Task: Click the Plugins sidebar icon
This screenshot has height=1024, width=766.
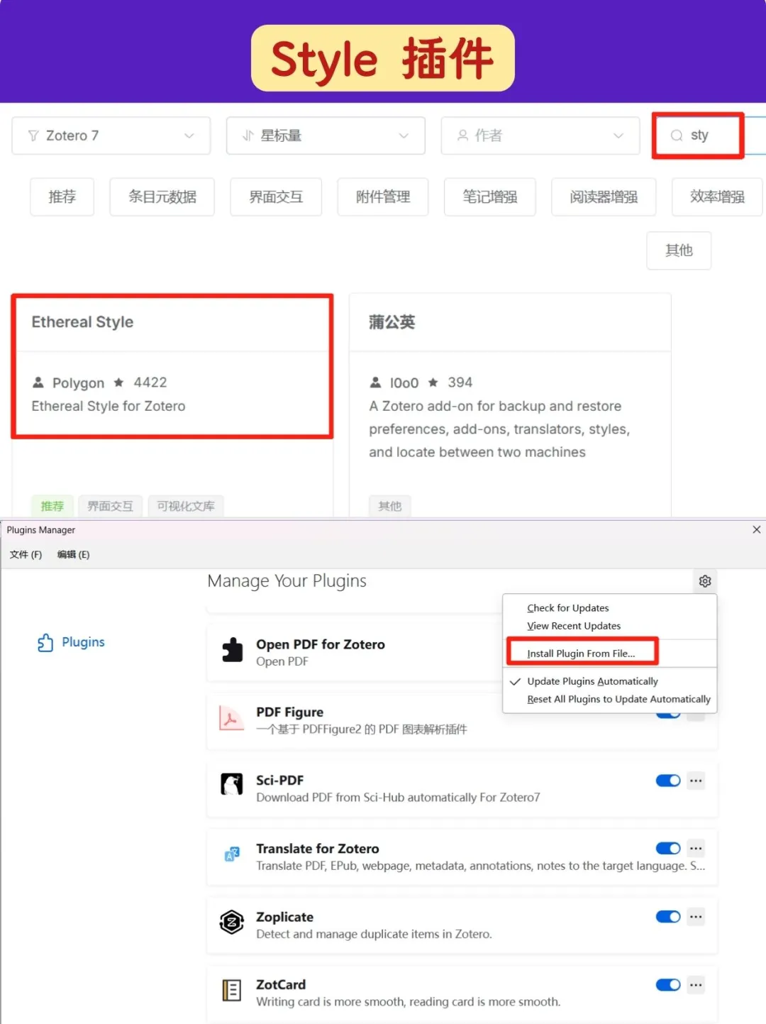Action: (45, 642)
